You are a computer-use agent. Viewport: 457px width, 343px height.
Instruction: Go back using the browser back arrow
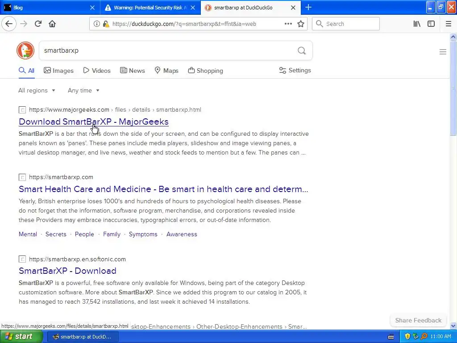tap(9, 24)
